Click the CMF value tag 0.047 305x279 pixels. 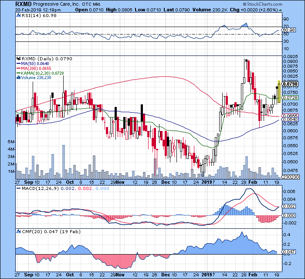(x=289, y=251)
